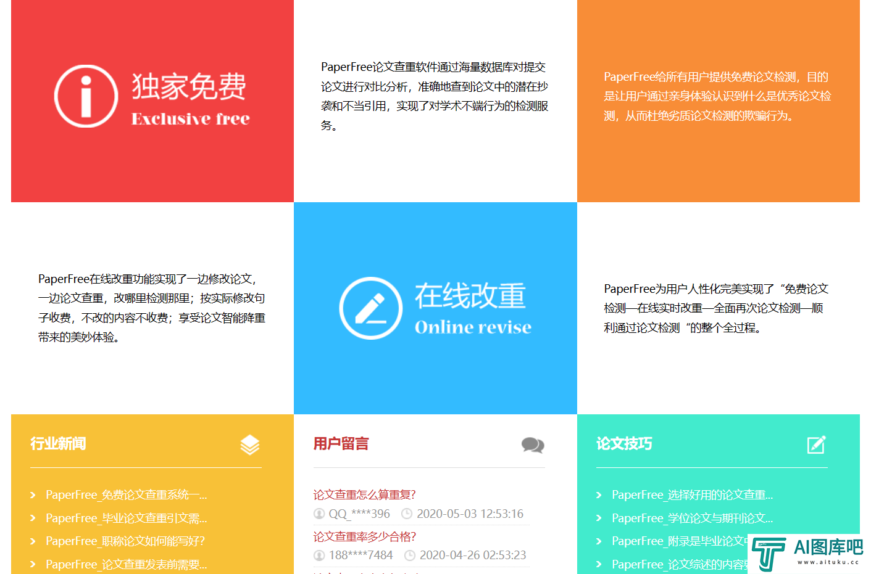871x574 pixels.
Task: Open tip link PaperFree_学位论文与期刊论文
Action: click(692, 519)
